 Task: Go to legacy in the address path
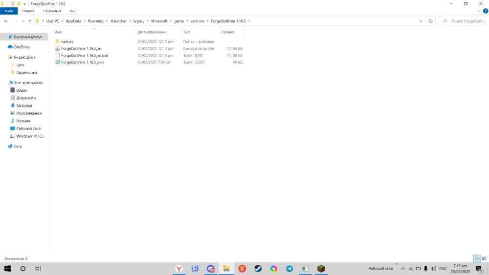click(138, 21)
